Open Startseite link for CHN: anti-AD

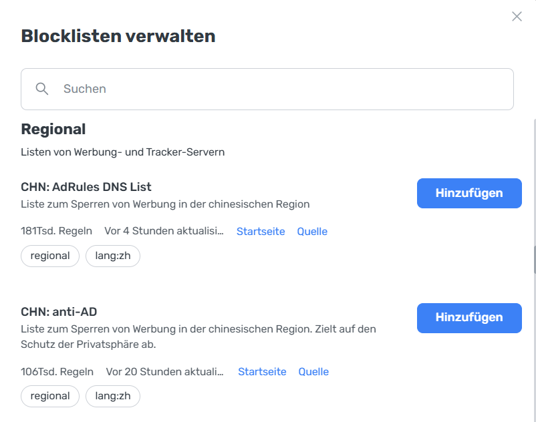click(x=262, y=371)
